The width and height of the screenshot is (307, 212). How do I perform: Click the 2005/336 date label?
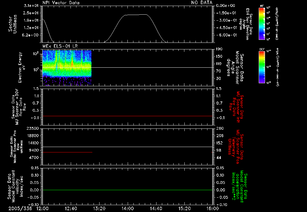20,208
